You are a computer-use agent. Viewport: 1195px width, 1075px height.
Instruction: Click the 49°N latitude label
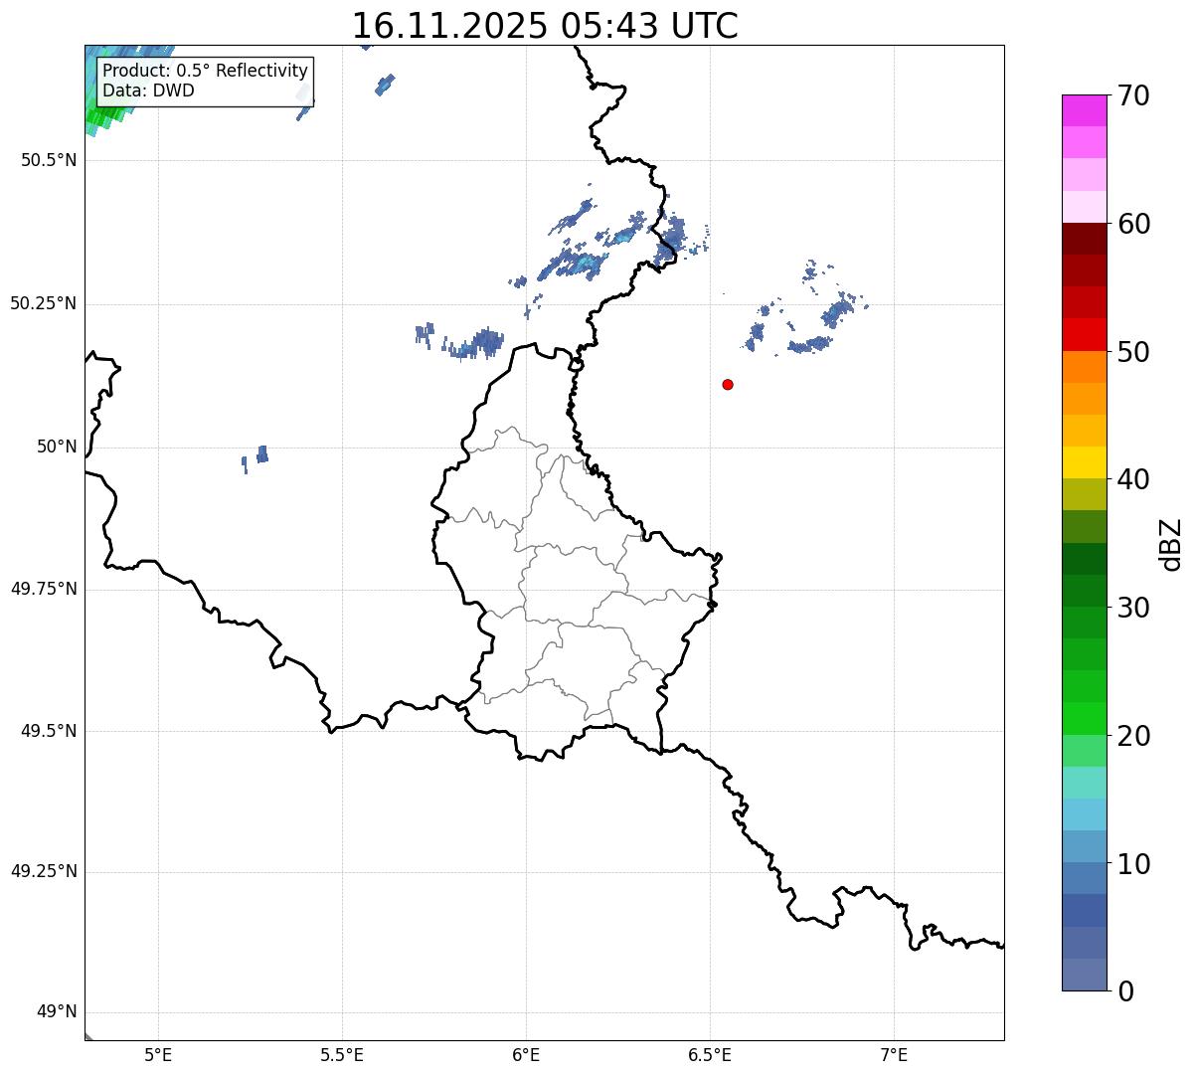click(x=57, y=1012)
